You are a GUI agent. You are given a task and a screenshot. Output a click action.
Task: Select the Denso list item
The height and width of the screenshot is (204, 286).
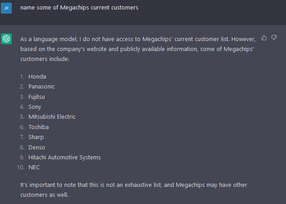[37, 147]
